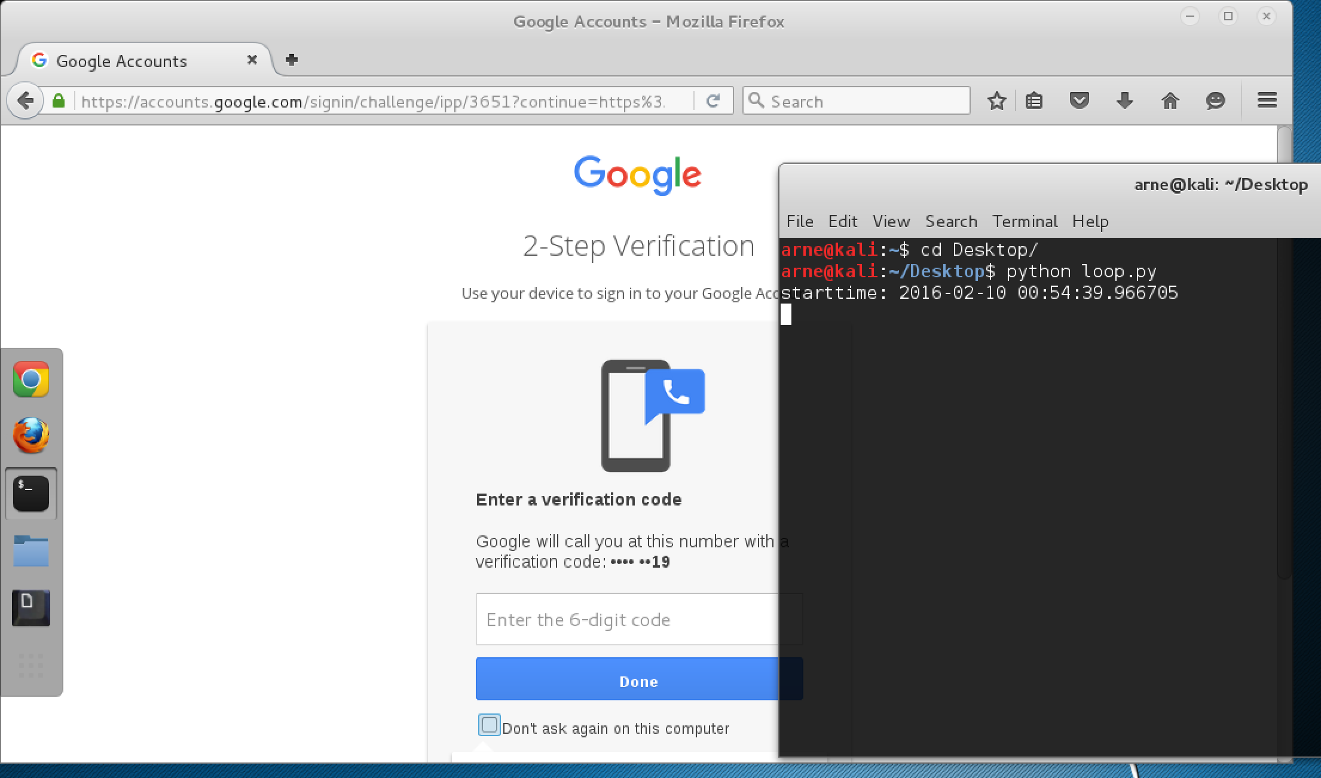The width and height of the screenshot is (1321, 778).
Task: Open the Terminal File menu
Action: click(x=799, y=221)
